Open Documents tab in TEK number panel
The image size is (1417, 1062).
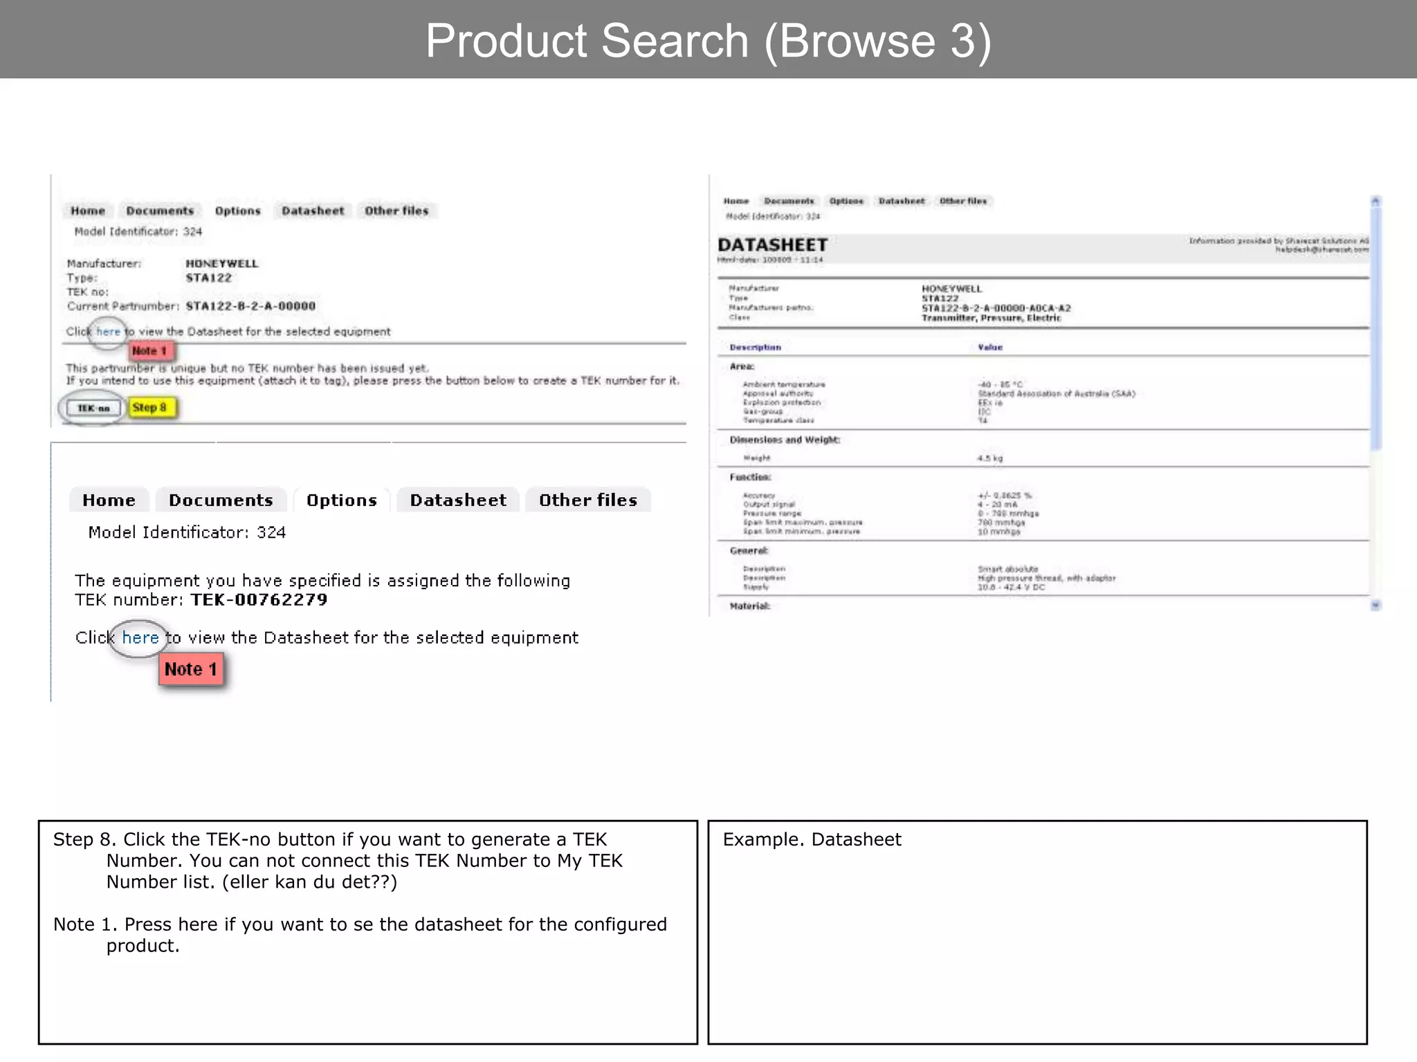pyautogui.click(x=221, y=500)
